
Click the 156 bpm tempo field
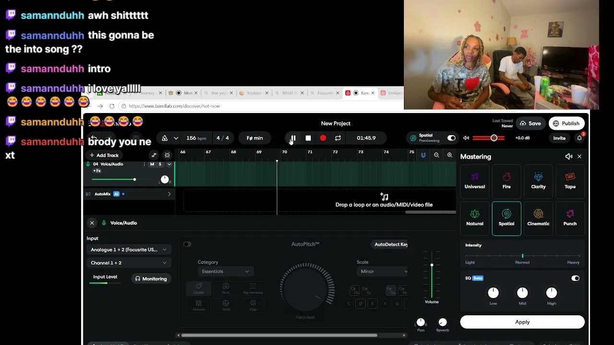196,138
